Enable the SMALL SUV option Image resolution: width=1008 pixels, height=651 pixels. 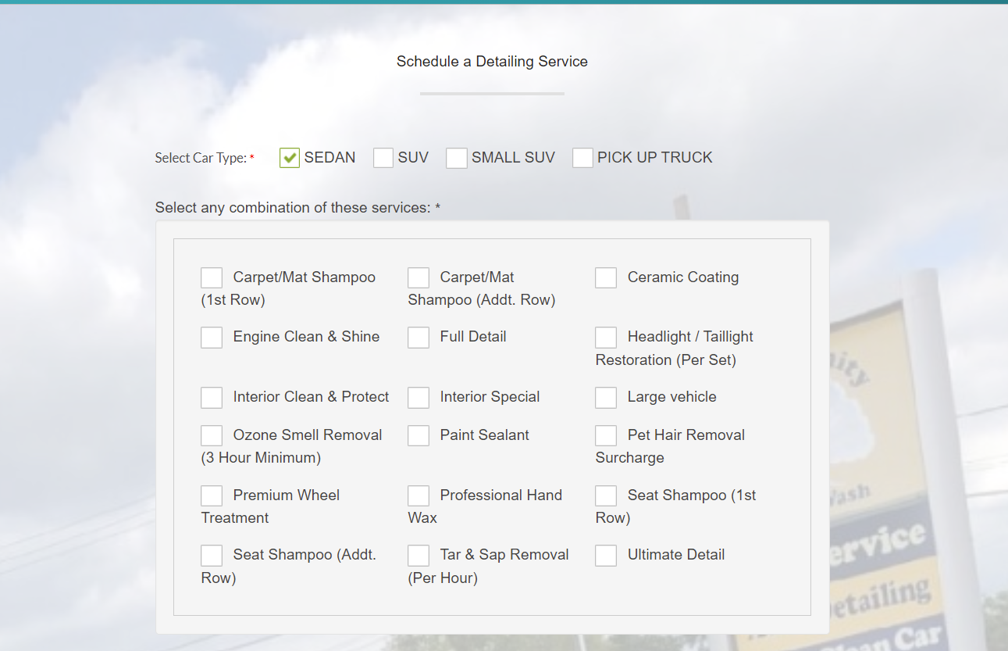(x=457, y=157)
